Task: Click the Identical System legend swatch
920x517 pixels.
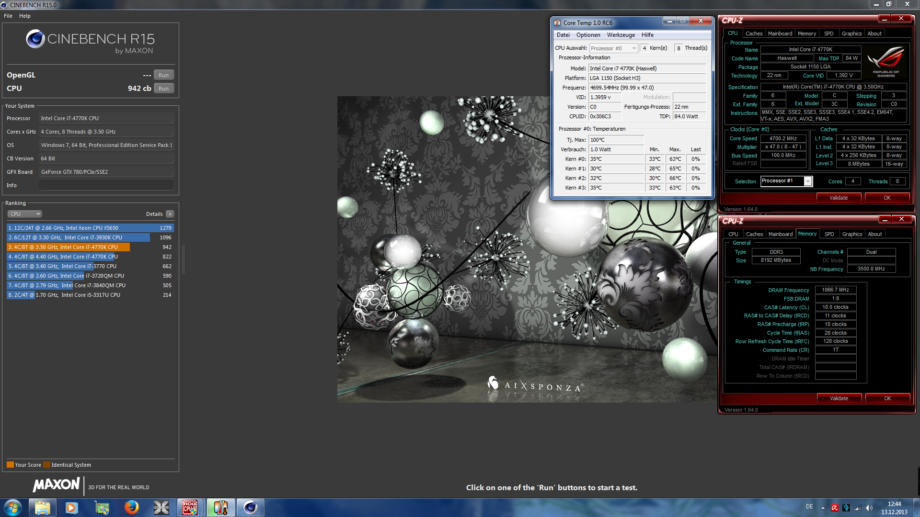Action: 46,465
